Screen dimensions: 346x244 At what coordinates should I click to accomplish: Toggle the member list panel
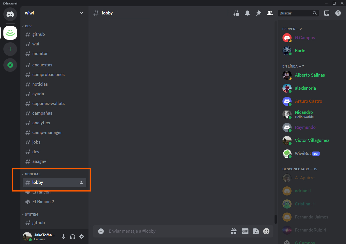pyautogui.click(x=270, y=13)
